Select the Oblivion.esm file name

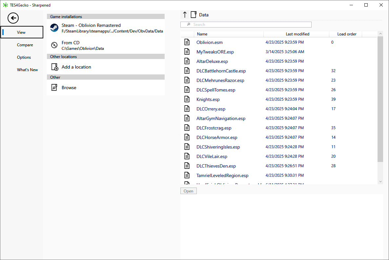210,42
